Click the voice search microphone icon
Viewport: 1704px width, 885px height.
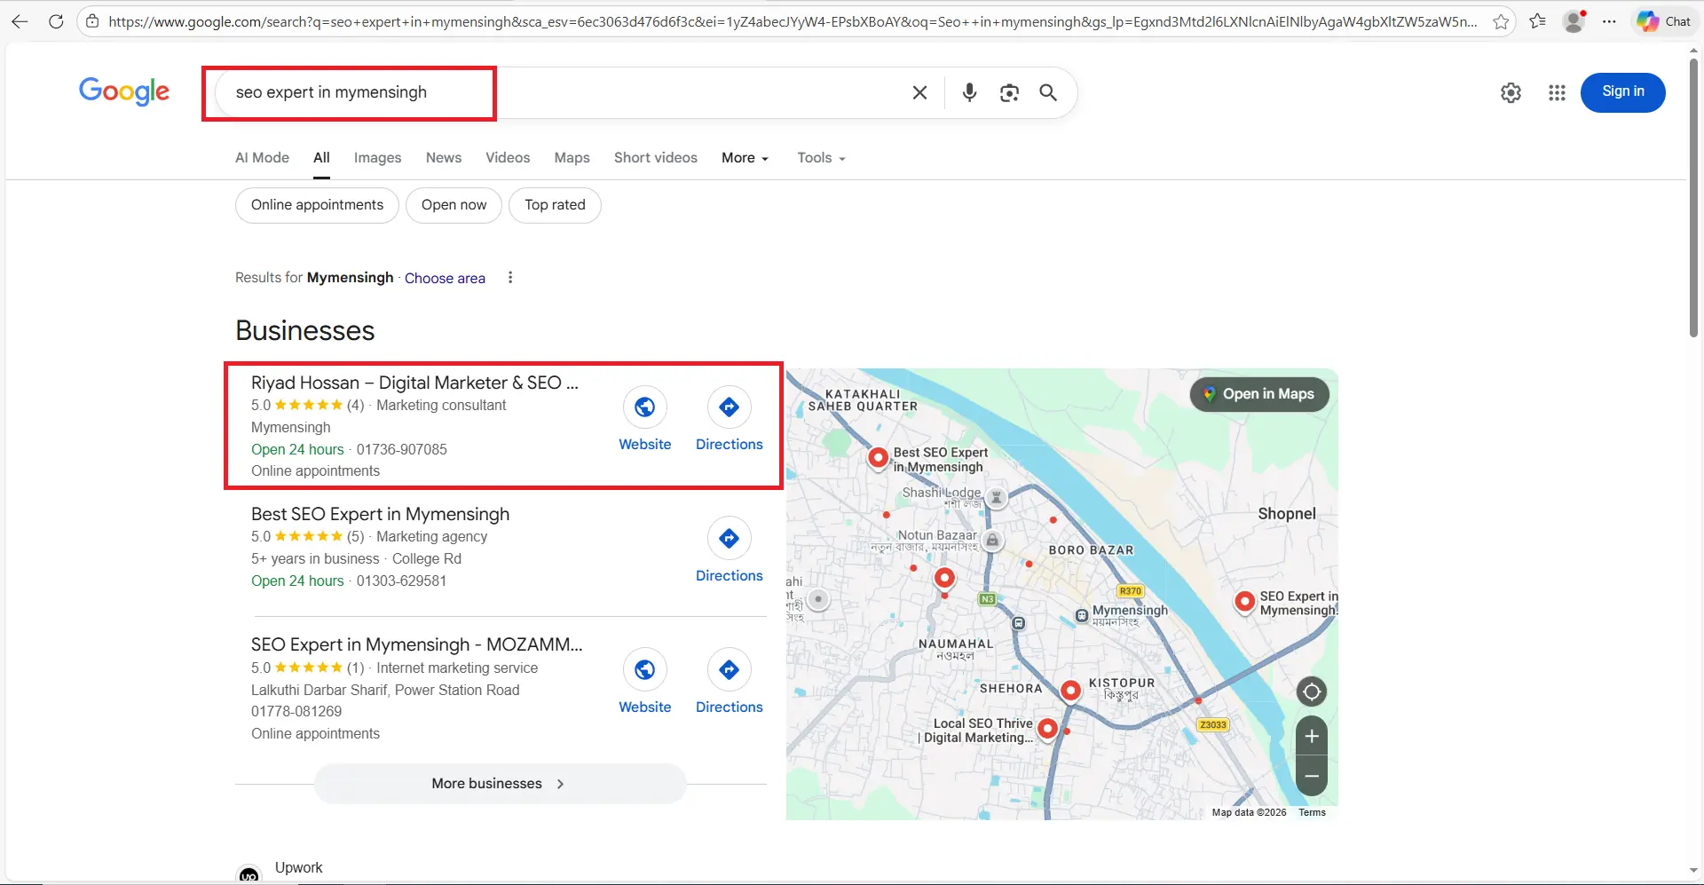click(x=968, y=92)
